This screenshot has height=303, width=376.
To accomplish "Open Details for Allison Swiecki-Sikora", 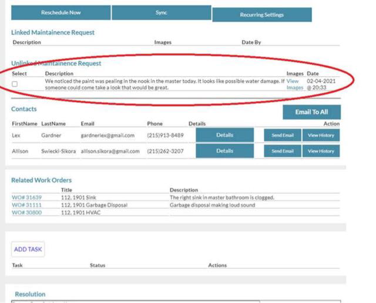I will 224,151.
